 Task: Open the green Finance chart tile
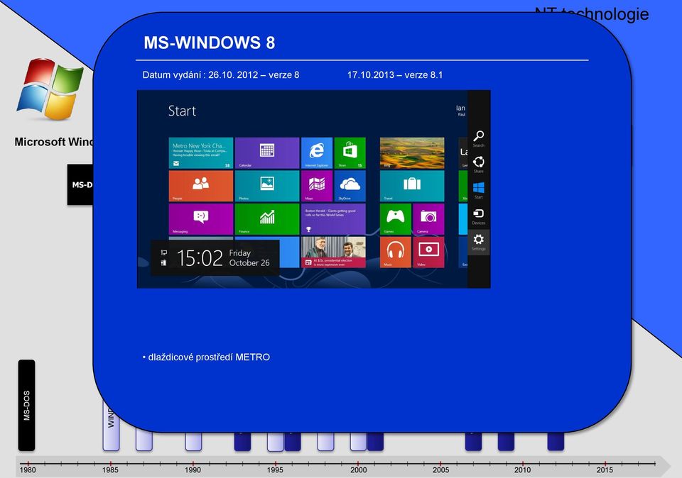(x=267, y=219)
